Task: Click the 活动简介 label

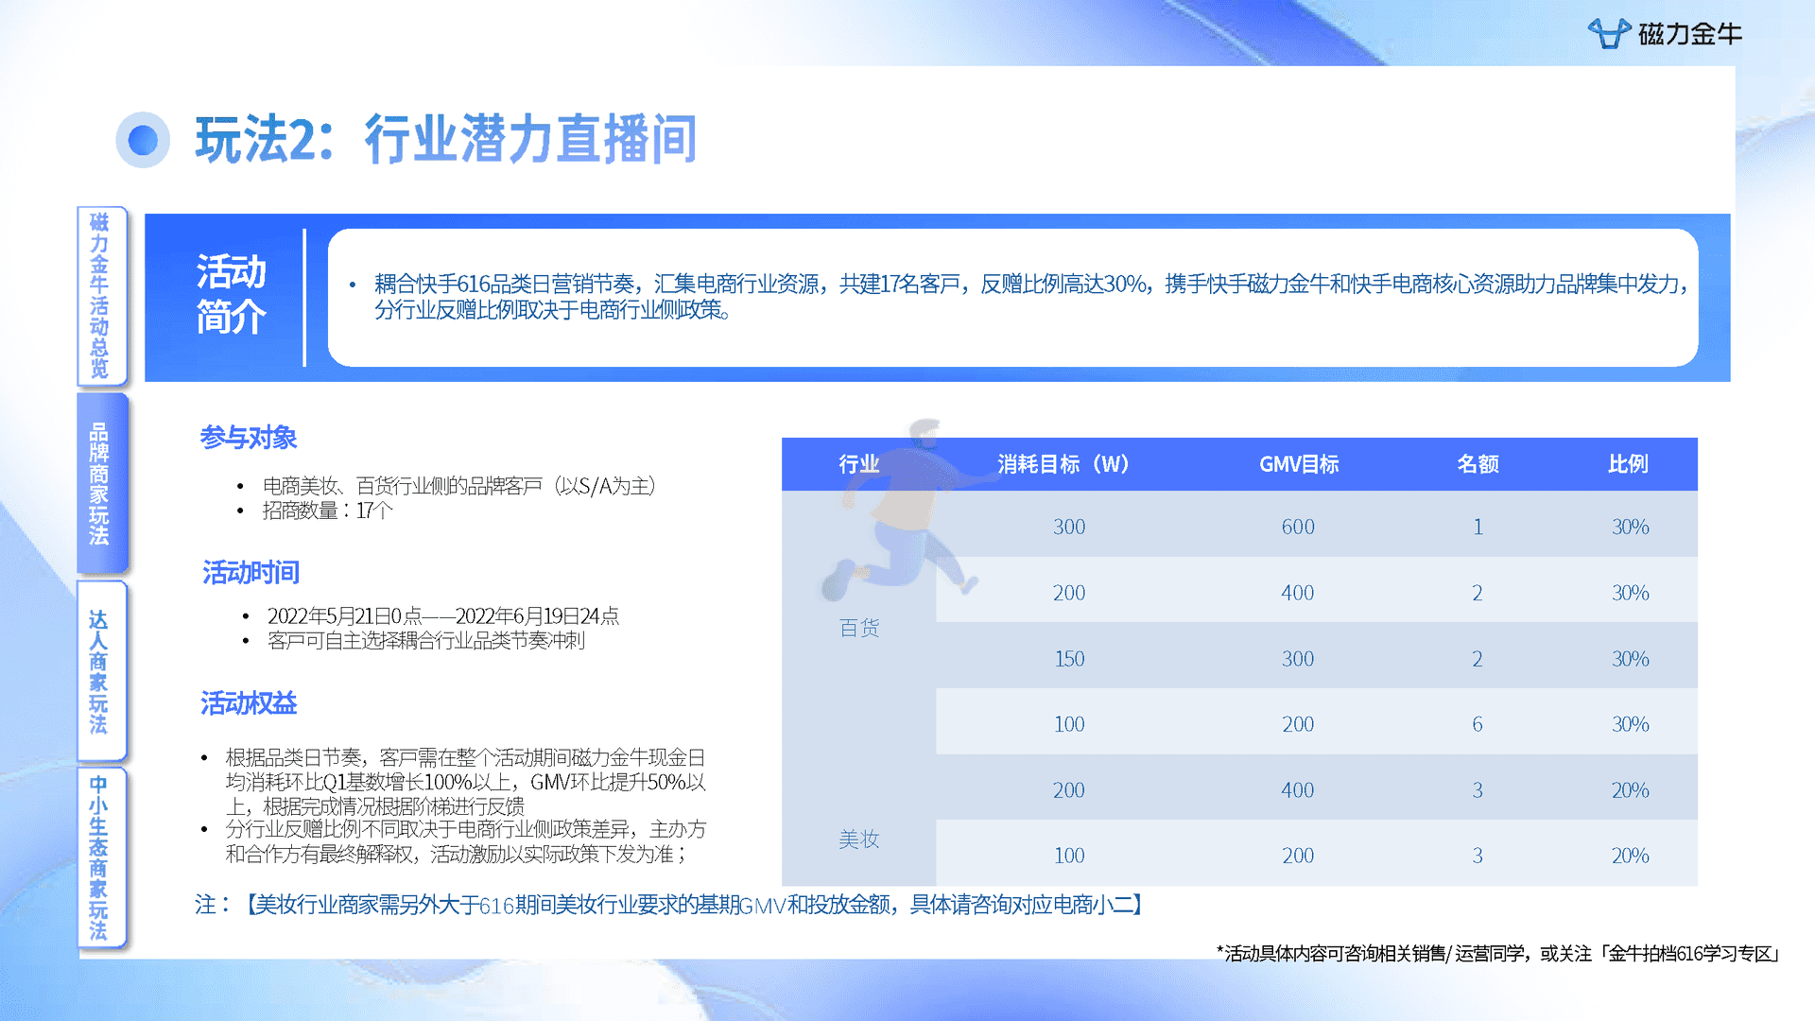Action: 232,295
